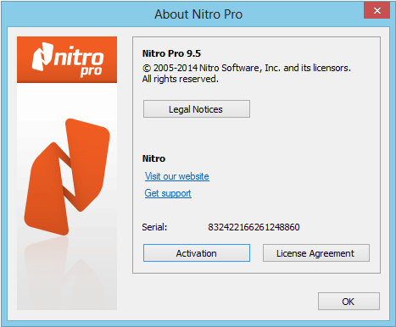View the License Agreement
This screenshot has width=396, height=327.
coord(316,253)
